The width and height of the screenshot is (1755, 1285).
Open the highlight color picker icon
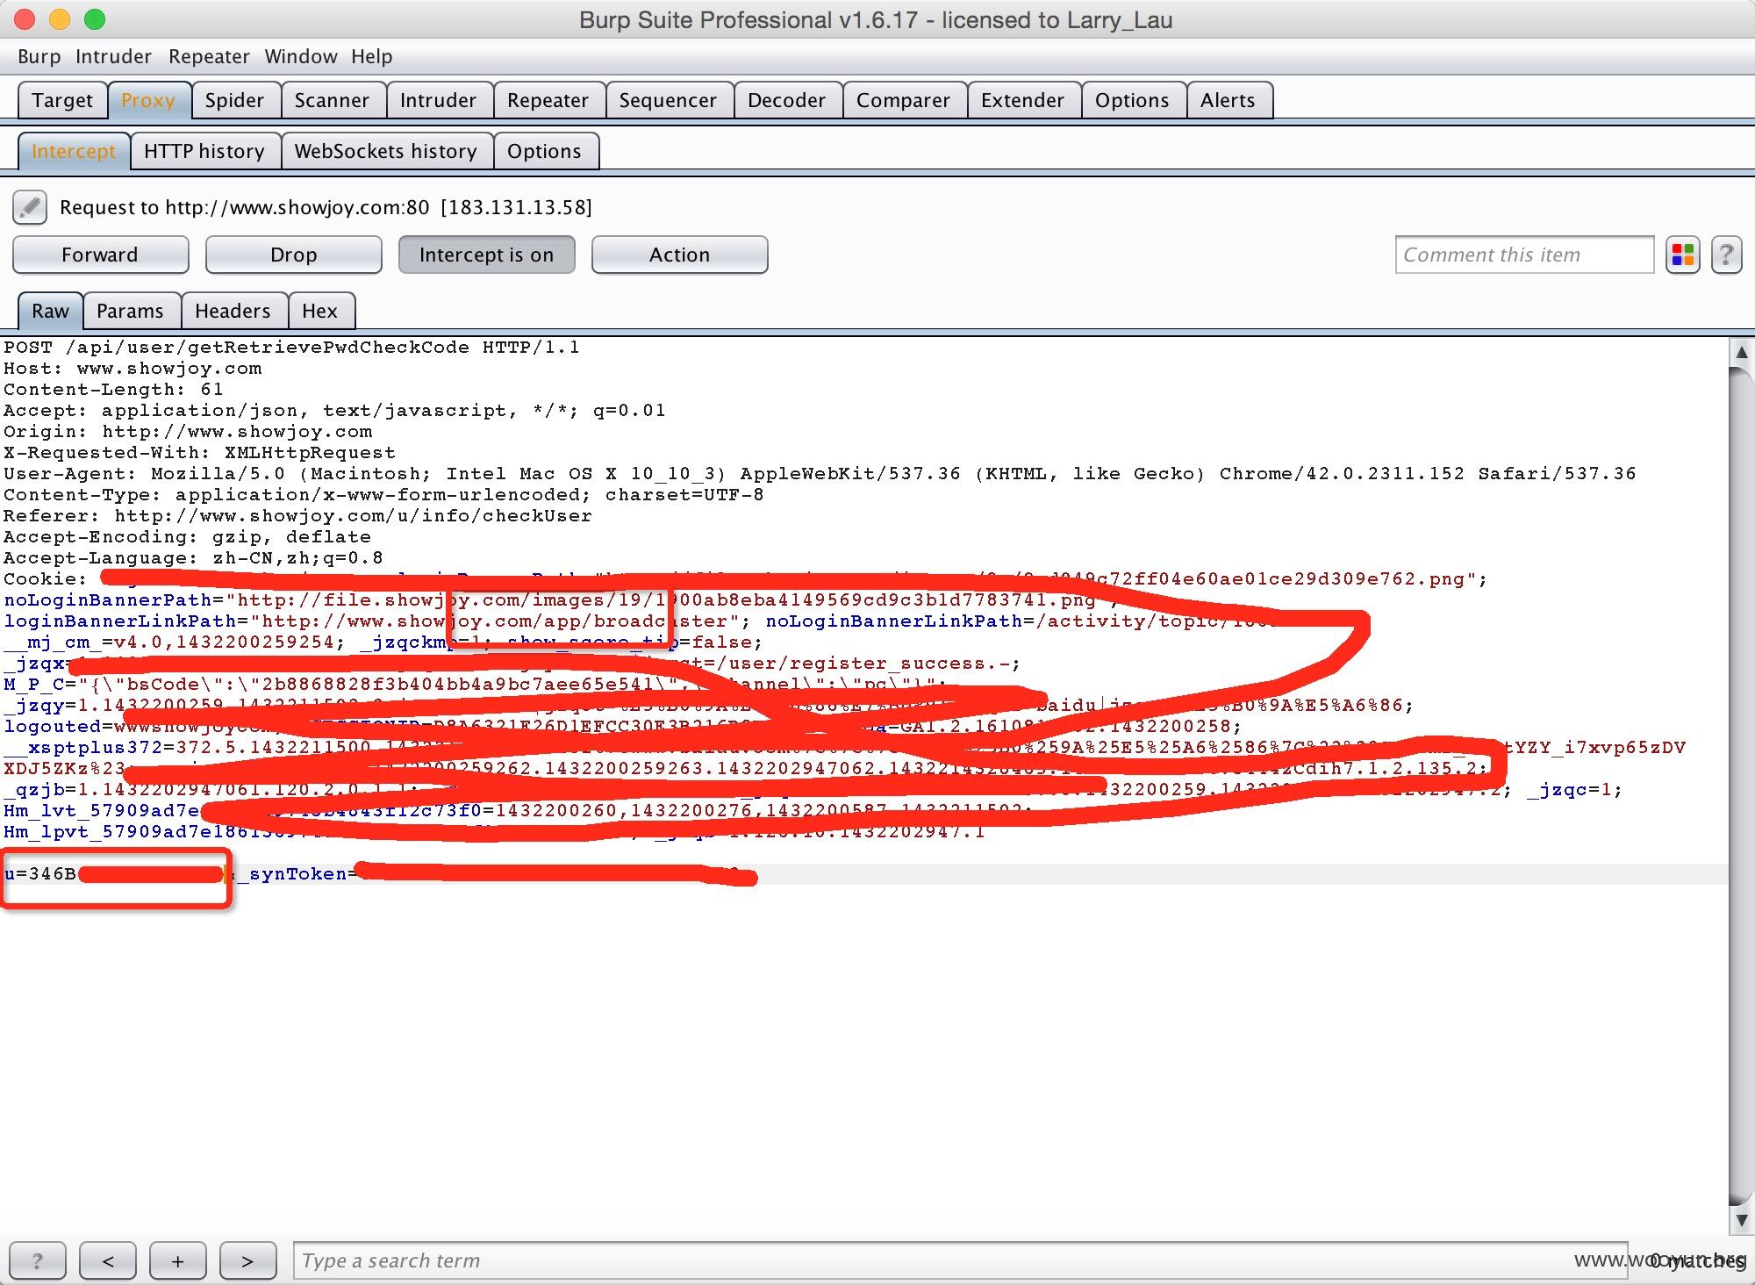pos(1682,255)
